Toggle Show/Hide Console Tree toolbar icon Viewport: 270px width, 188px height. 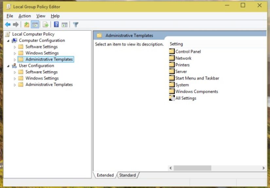click(35, 25)
